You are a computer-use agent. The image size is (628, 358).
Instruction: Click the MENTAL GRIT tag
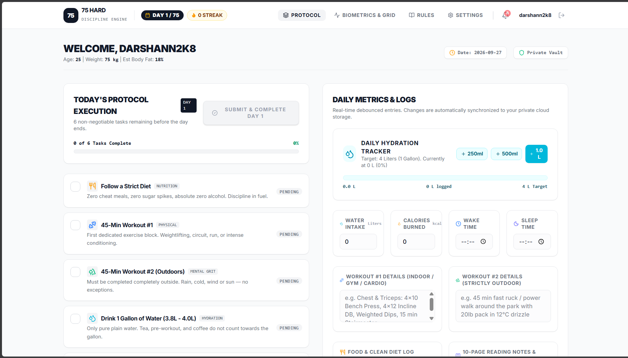[203, 271]
